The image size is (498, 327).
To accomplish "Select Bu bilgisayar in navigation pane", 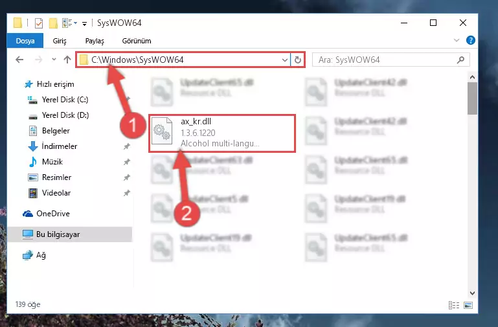I will (69, 234).
